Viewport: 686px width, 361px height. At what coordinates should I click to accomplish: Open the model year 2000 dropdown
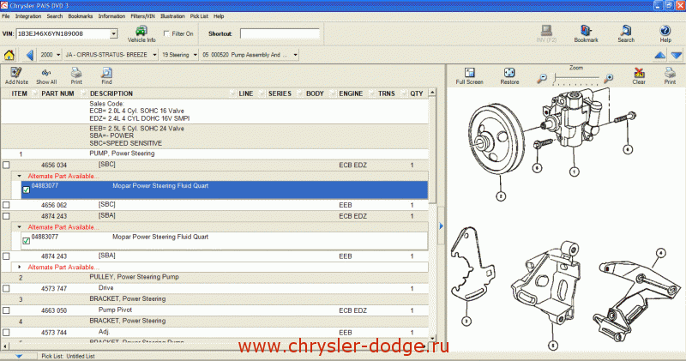[x=58, y=55]
